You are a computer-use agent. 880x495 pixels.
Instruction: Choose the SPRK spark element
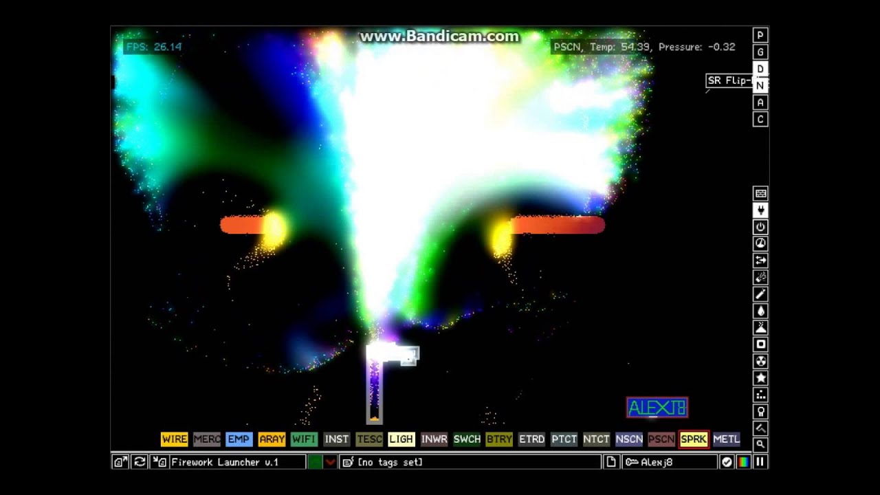694,439
